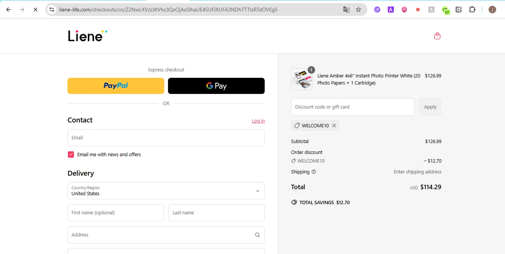
Task: Click the shipping help question icon
Action: [314, 172]
